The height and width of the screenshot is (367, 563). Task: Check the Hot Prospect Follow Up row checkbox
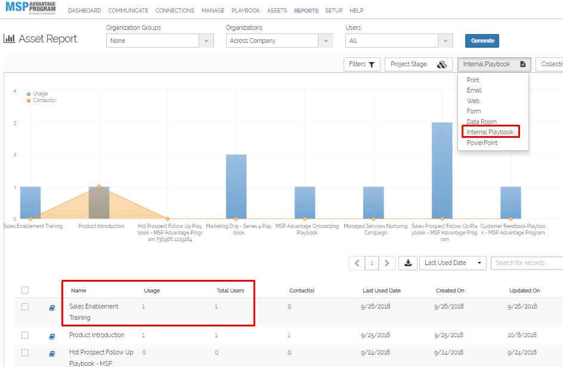click(25, 353)
